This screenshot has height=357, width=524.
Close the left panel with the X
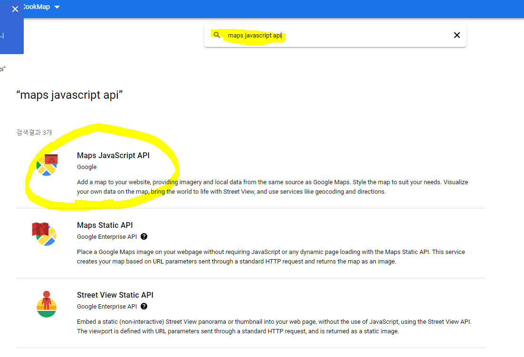tap(15, 9)
